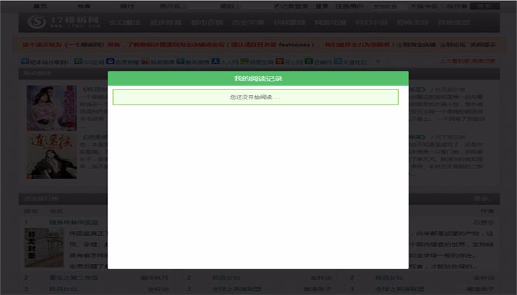Go to the 恐怖灵异 category
The height and width of the screenshot is (295, 517).
pos(412,22)
